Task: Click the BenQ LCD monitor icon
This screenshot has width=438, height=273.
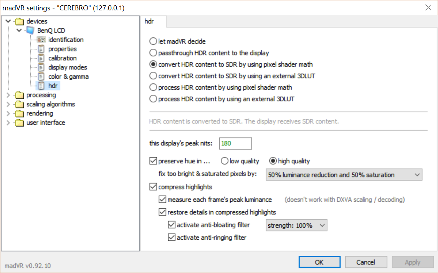Action: point(30,31)
